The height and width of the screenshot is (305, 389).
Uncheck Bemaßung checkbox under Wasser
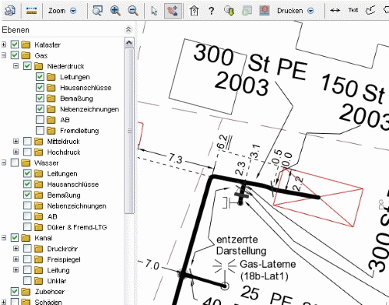point(27,195)
